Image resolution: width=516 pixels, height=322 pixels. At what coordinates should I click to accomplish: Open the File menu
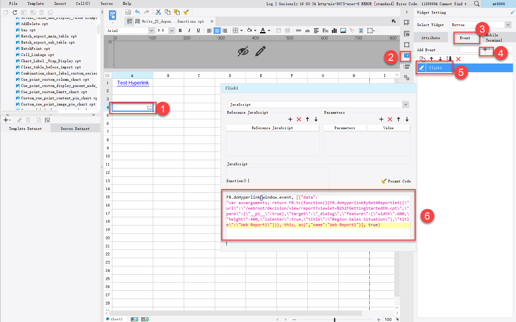click(13, 3)
